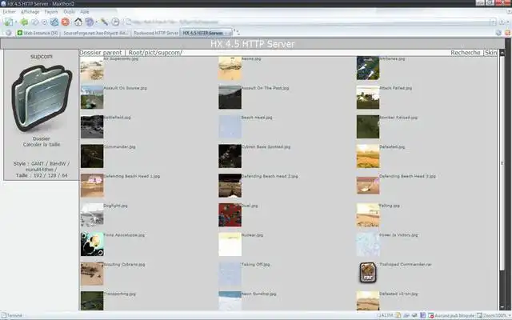Image resolution: width=512 pixels, height=320 pixels.
Task: Switch to the Rookwood HTTP Server tab
Action: 156,33
